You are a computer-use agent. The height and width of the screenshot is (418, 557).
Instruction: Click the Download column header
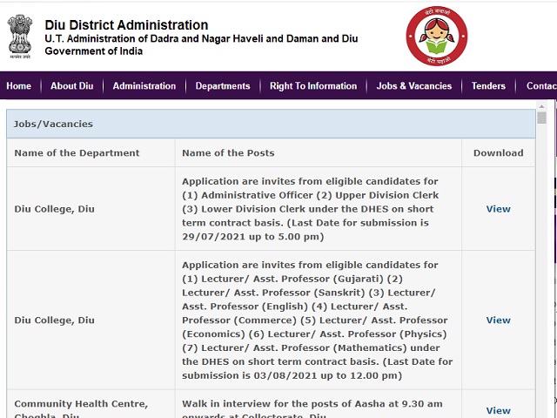(499, 153)
